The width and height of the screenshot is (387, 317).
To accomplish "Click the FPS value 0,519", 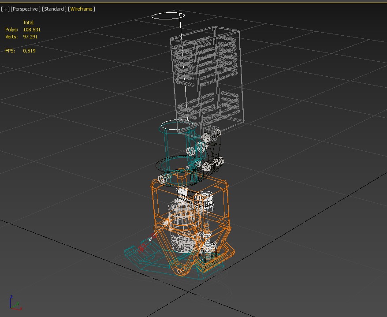I will [29, 51].
